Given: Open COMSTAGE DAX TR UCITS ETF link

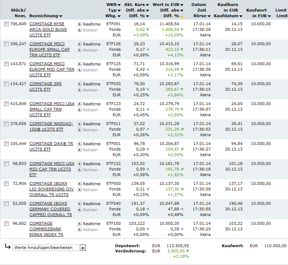Looking at the screenshot, I should (x=51, y=146).
